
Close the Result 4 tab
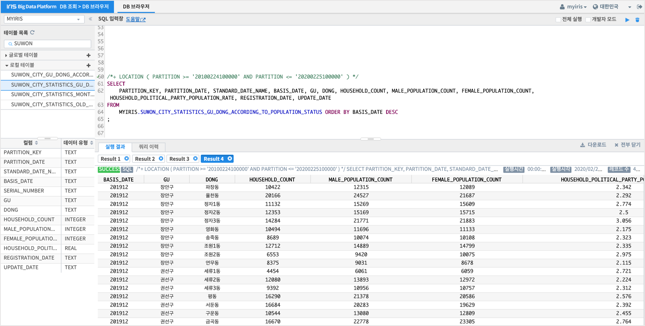[x=230, y=159]
